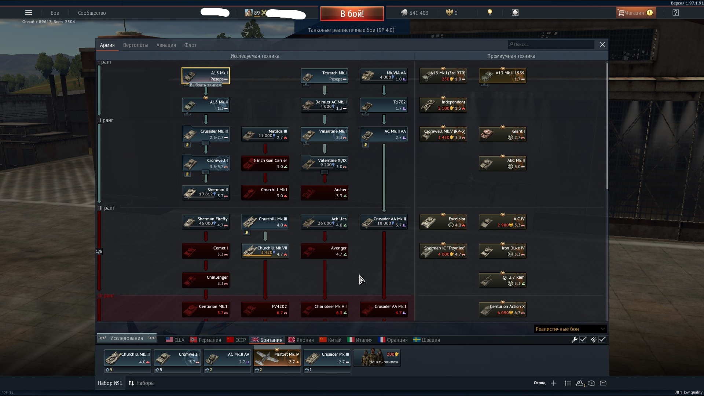Click the crew level star under Crusader Mk.III slot
Image resolution: width=704 pixels, height=396 pixels.
click(307, 370)
